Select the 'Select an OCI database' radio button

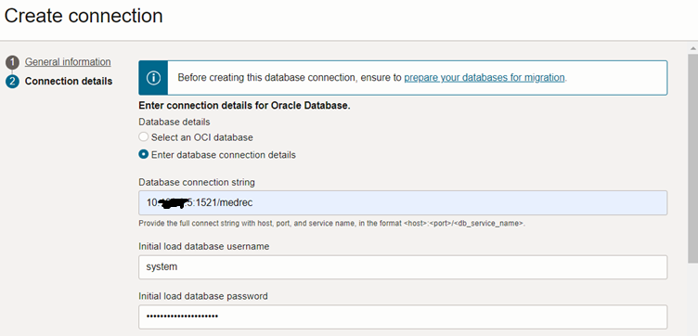pyautogui.click(x=143, y=137)
